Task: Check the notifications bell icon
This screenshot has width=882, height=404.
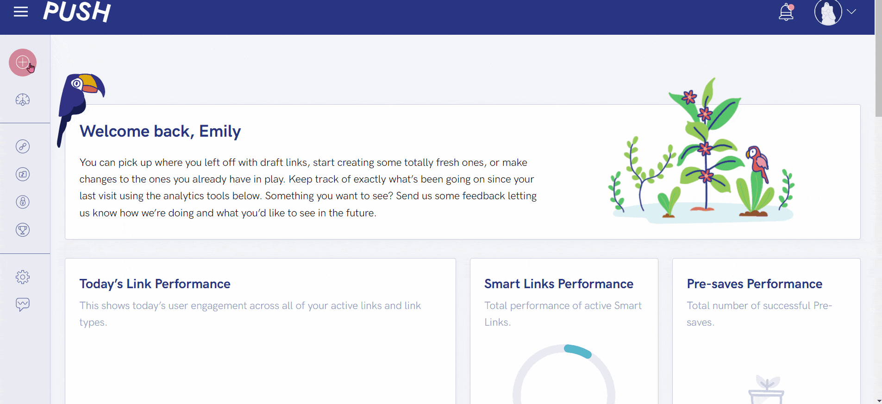Action: (786, 12)
